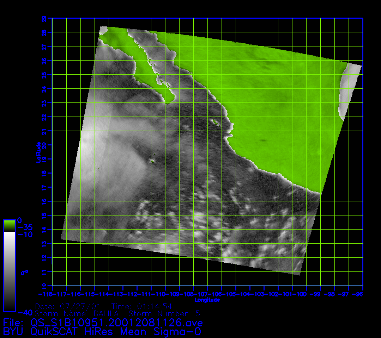
Task: Click the small island near 19 latitude, -111 longitude
Action: 152,161
